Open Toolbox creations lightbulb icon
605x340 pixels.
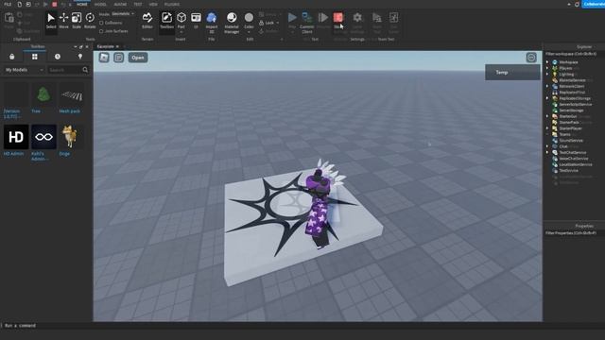pos(80,57)
